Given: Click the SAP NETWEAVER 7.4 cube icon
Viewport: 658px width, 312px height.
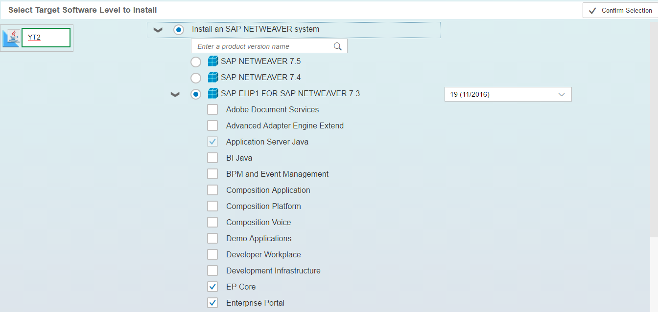Looking at the screenshot, I should tap(213, 78).
